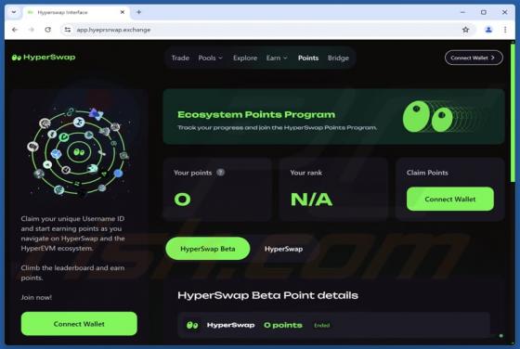Screen dimensions: 520x349
Task: Open new tab with plus button
Action: coord(139,12)
